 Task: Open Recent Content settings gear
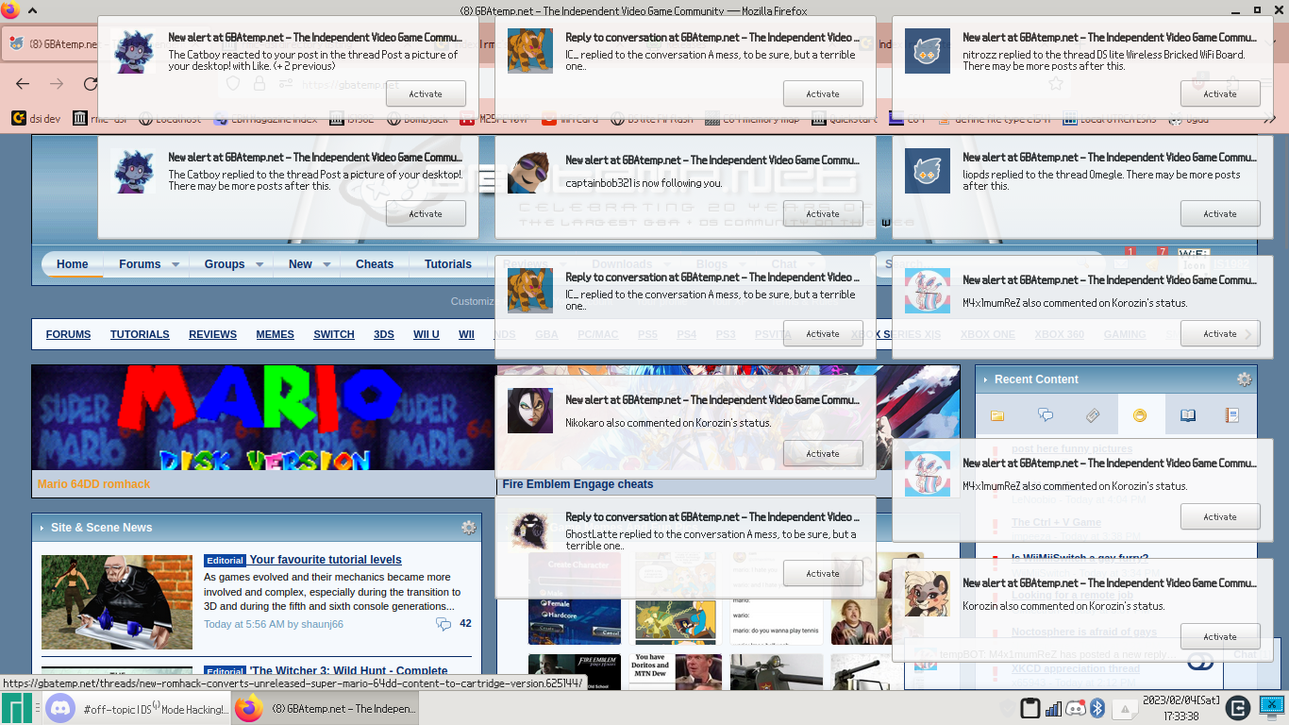(x=1245, y=379)
